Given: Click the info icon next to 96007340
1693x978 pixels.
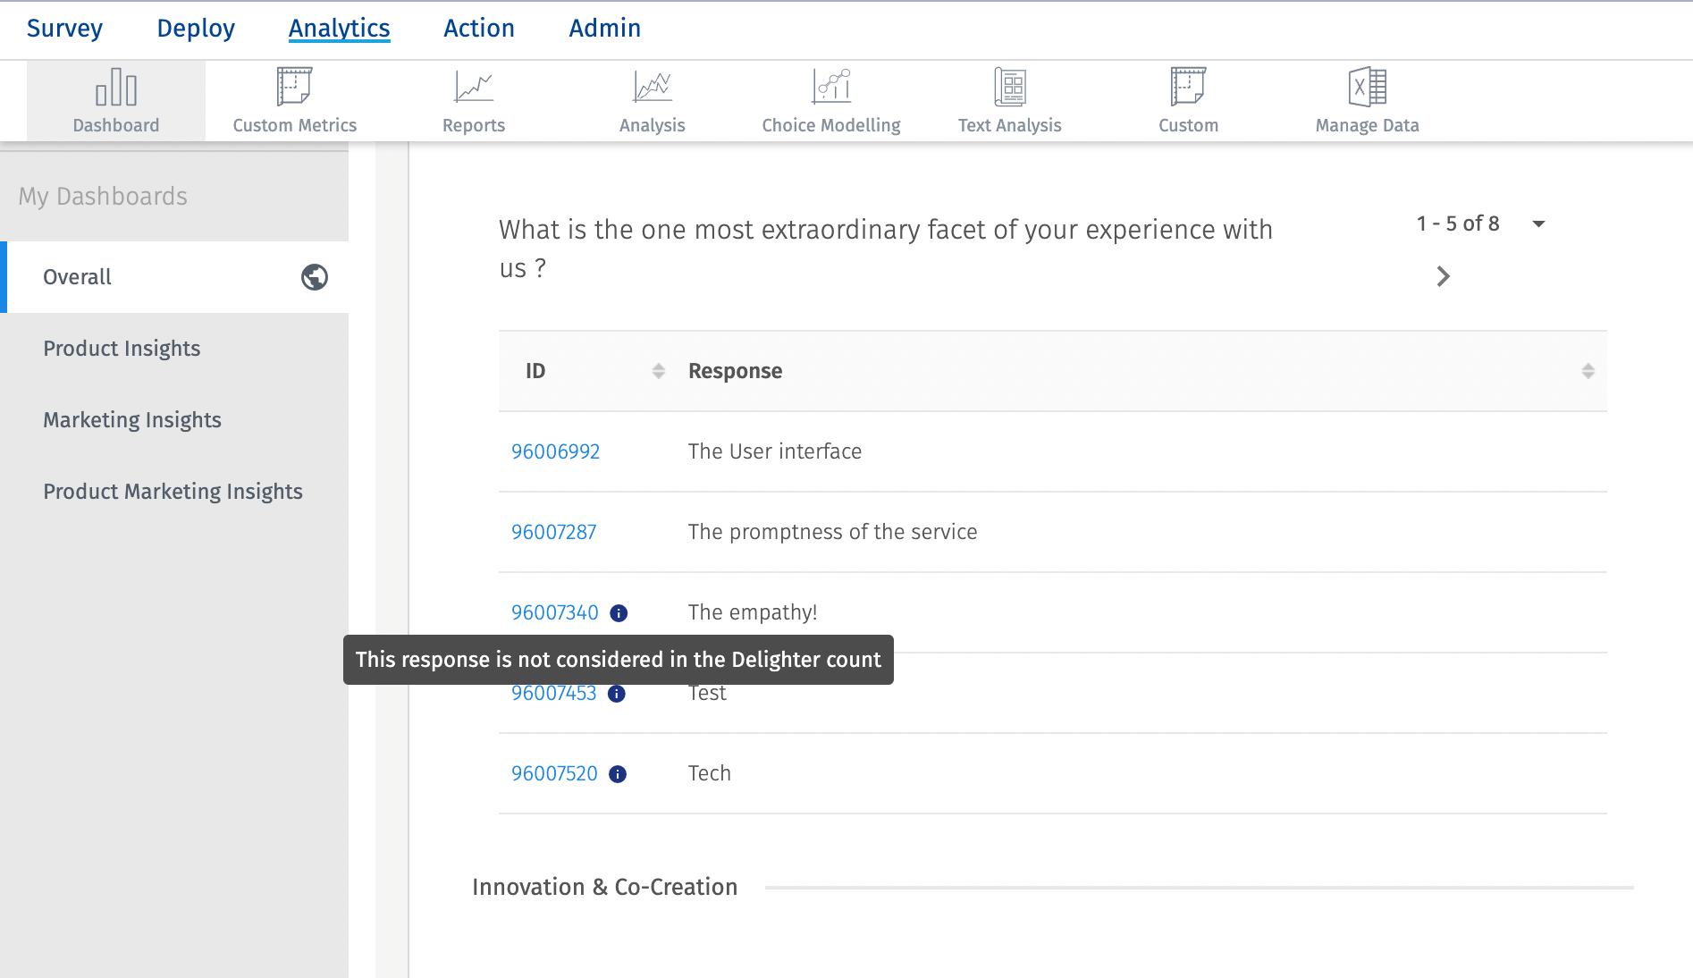Looking at the screenshot, I should 619,612.
